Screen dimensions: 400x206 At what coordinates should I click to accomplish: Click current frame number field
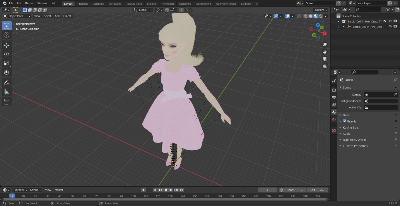tap(268, 190)
